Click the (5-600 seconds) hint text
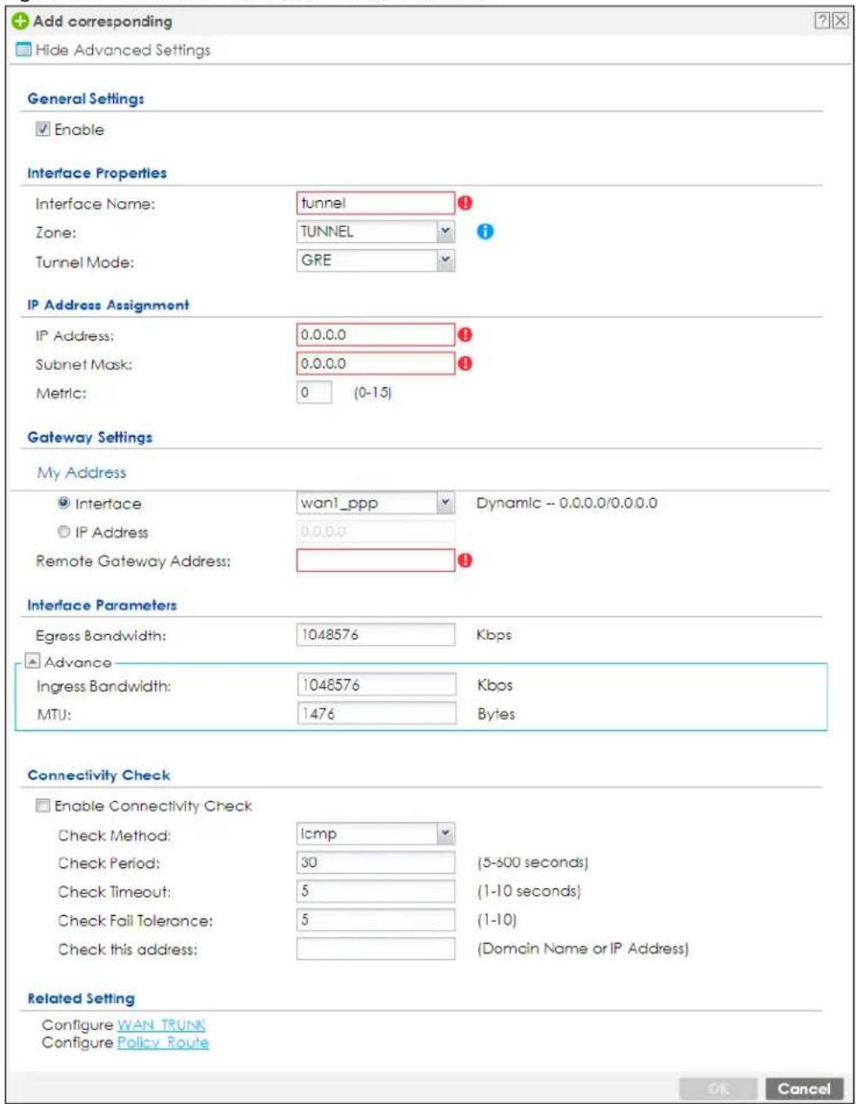This screenshot has height=1104, width=856. tap(532, 863)
